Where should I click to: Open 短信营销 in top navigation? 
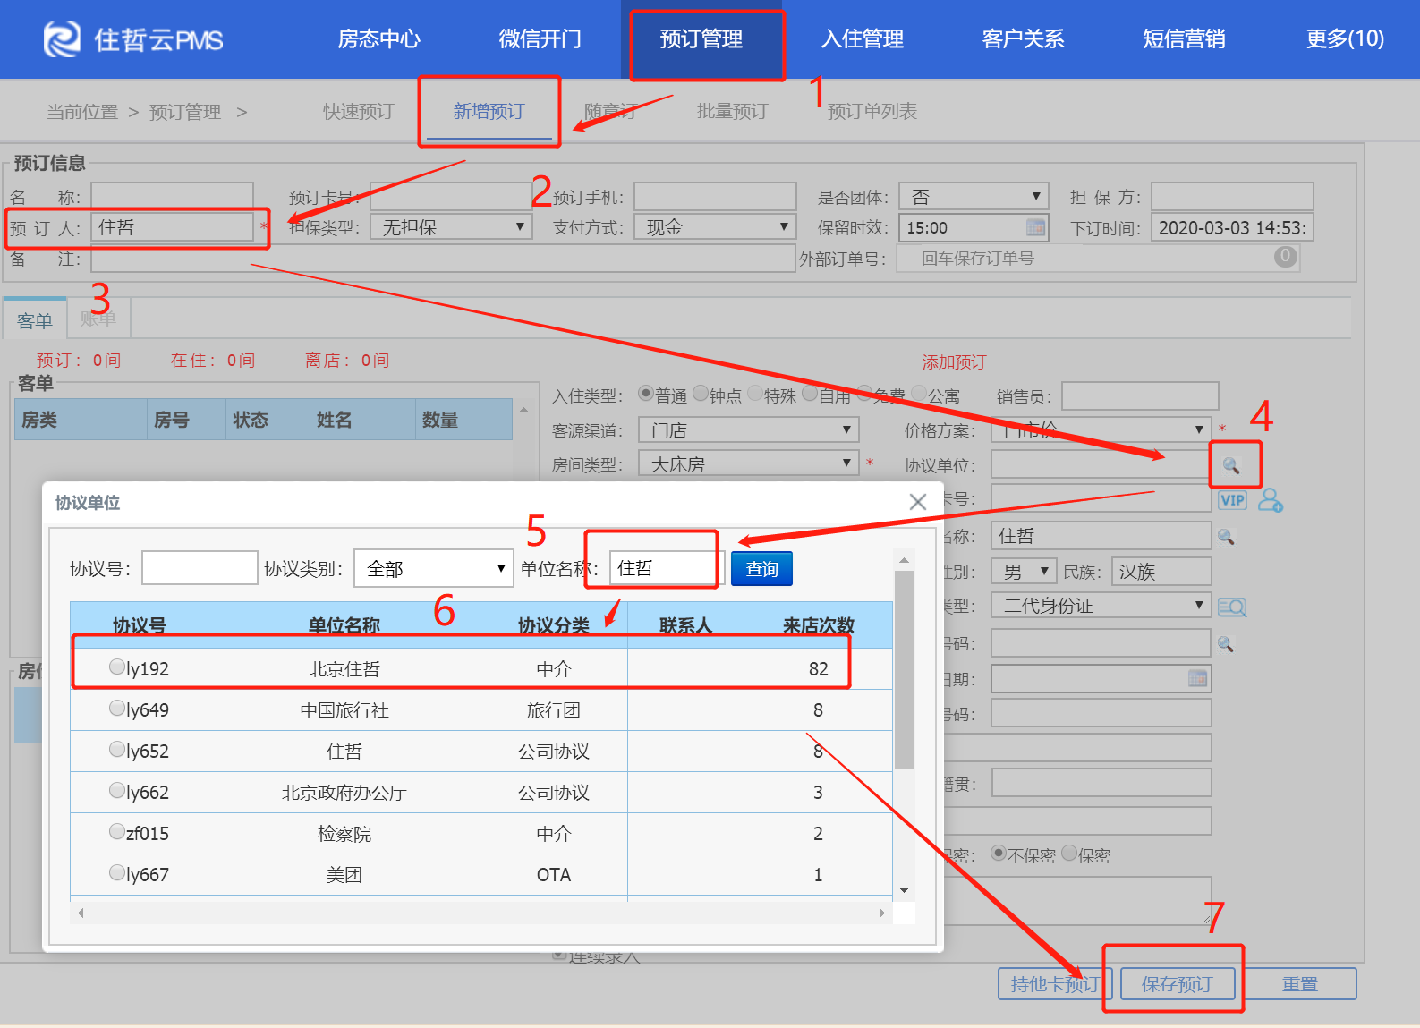click(x=1184, y=38)
